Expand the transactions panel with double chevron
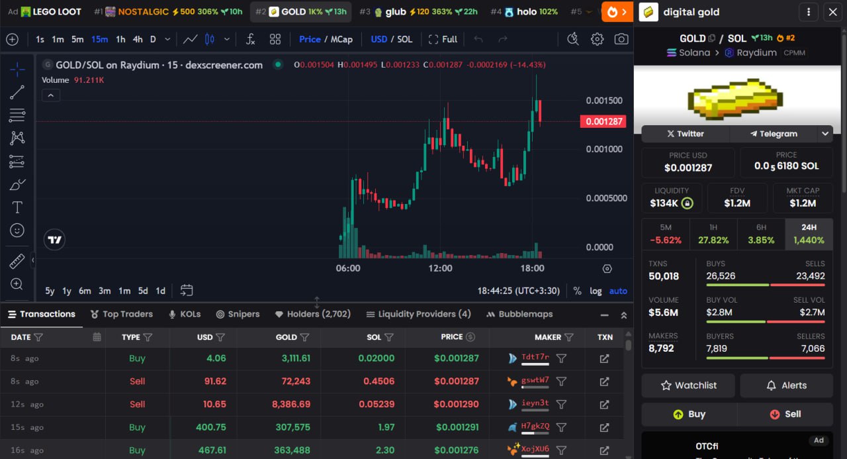This screenshot has height=459, width=847. pos(623,315)
